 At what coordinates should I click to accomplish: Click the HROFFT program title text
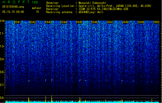click(x=16, y=2)
